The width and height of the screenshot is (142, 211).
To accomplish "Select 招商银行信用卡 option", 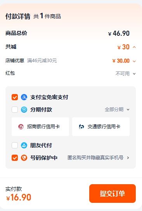I will pos(40,127).
